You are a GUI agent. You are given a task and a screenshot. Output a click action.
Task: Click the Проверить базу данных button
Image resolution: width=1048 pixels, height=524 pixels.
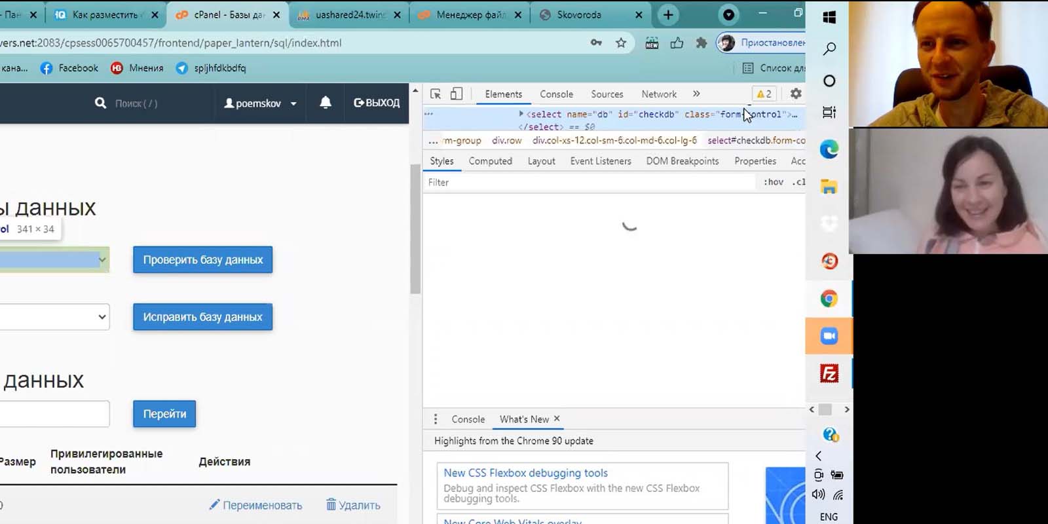coord(203,260)
